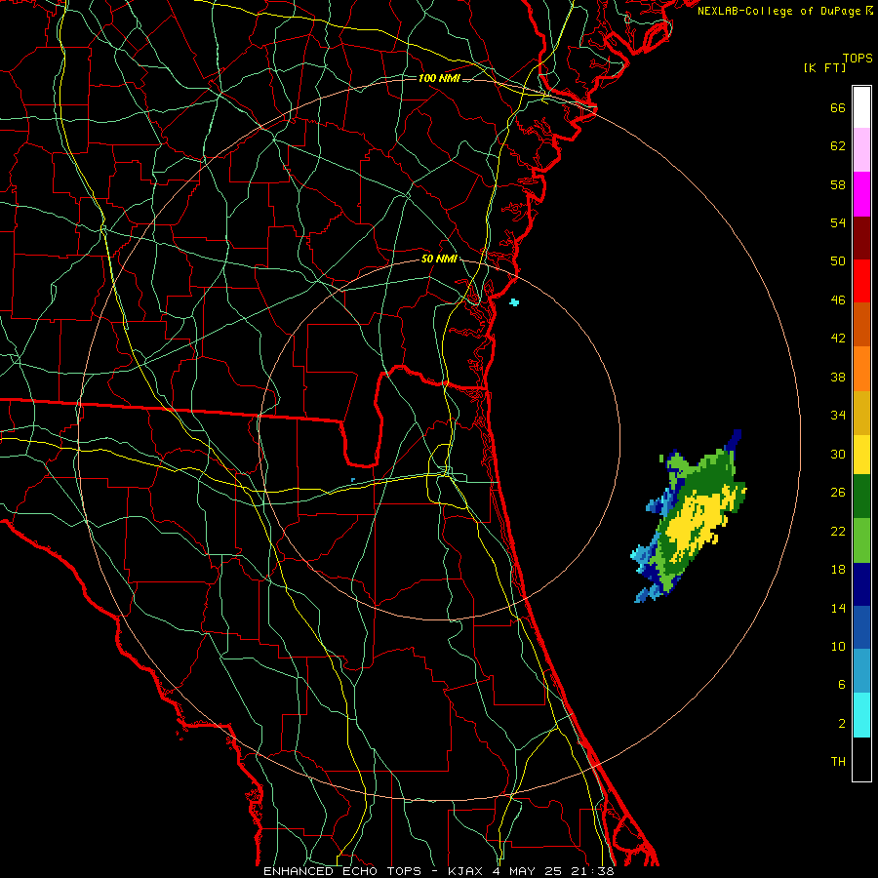This screenshot has width=878, height=878.
Task: Click the [K FT] units label
Action: tap(824, 68)
